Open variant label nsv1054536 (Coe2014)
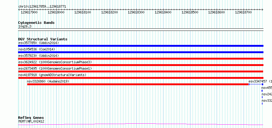The height and width of the screenshot is (128, 272). (37, 49)
